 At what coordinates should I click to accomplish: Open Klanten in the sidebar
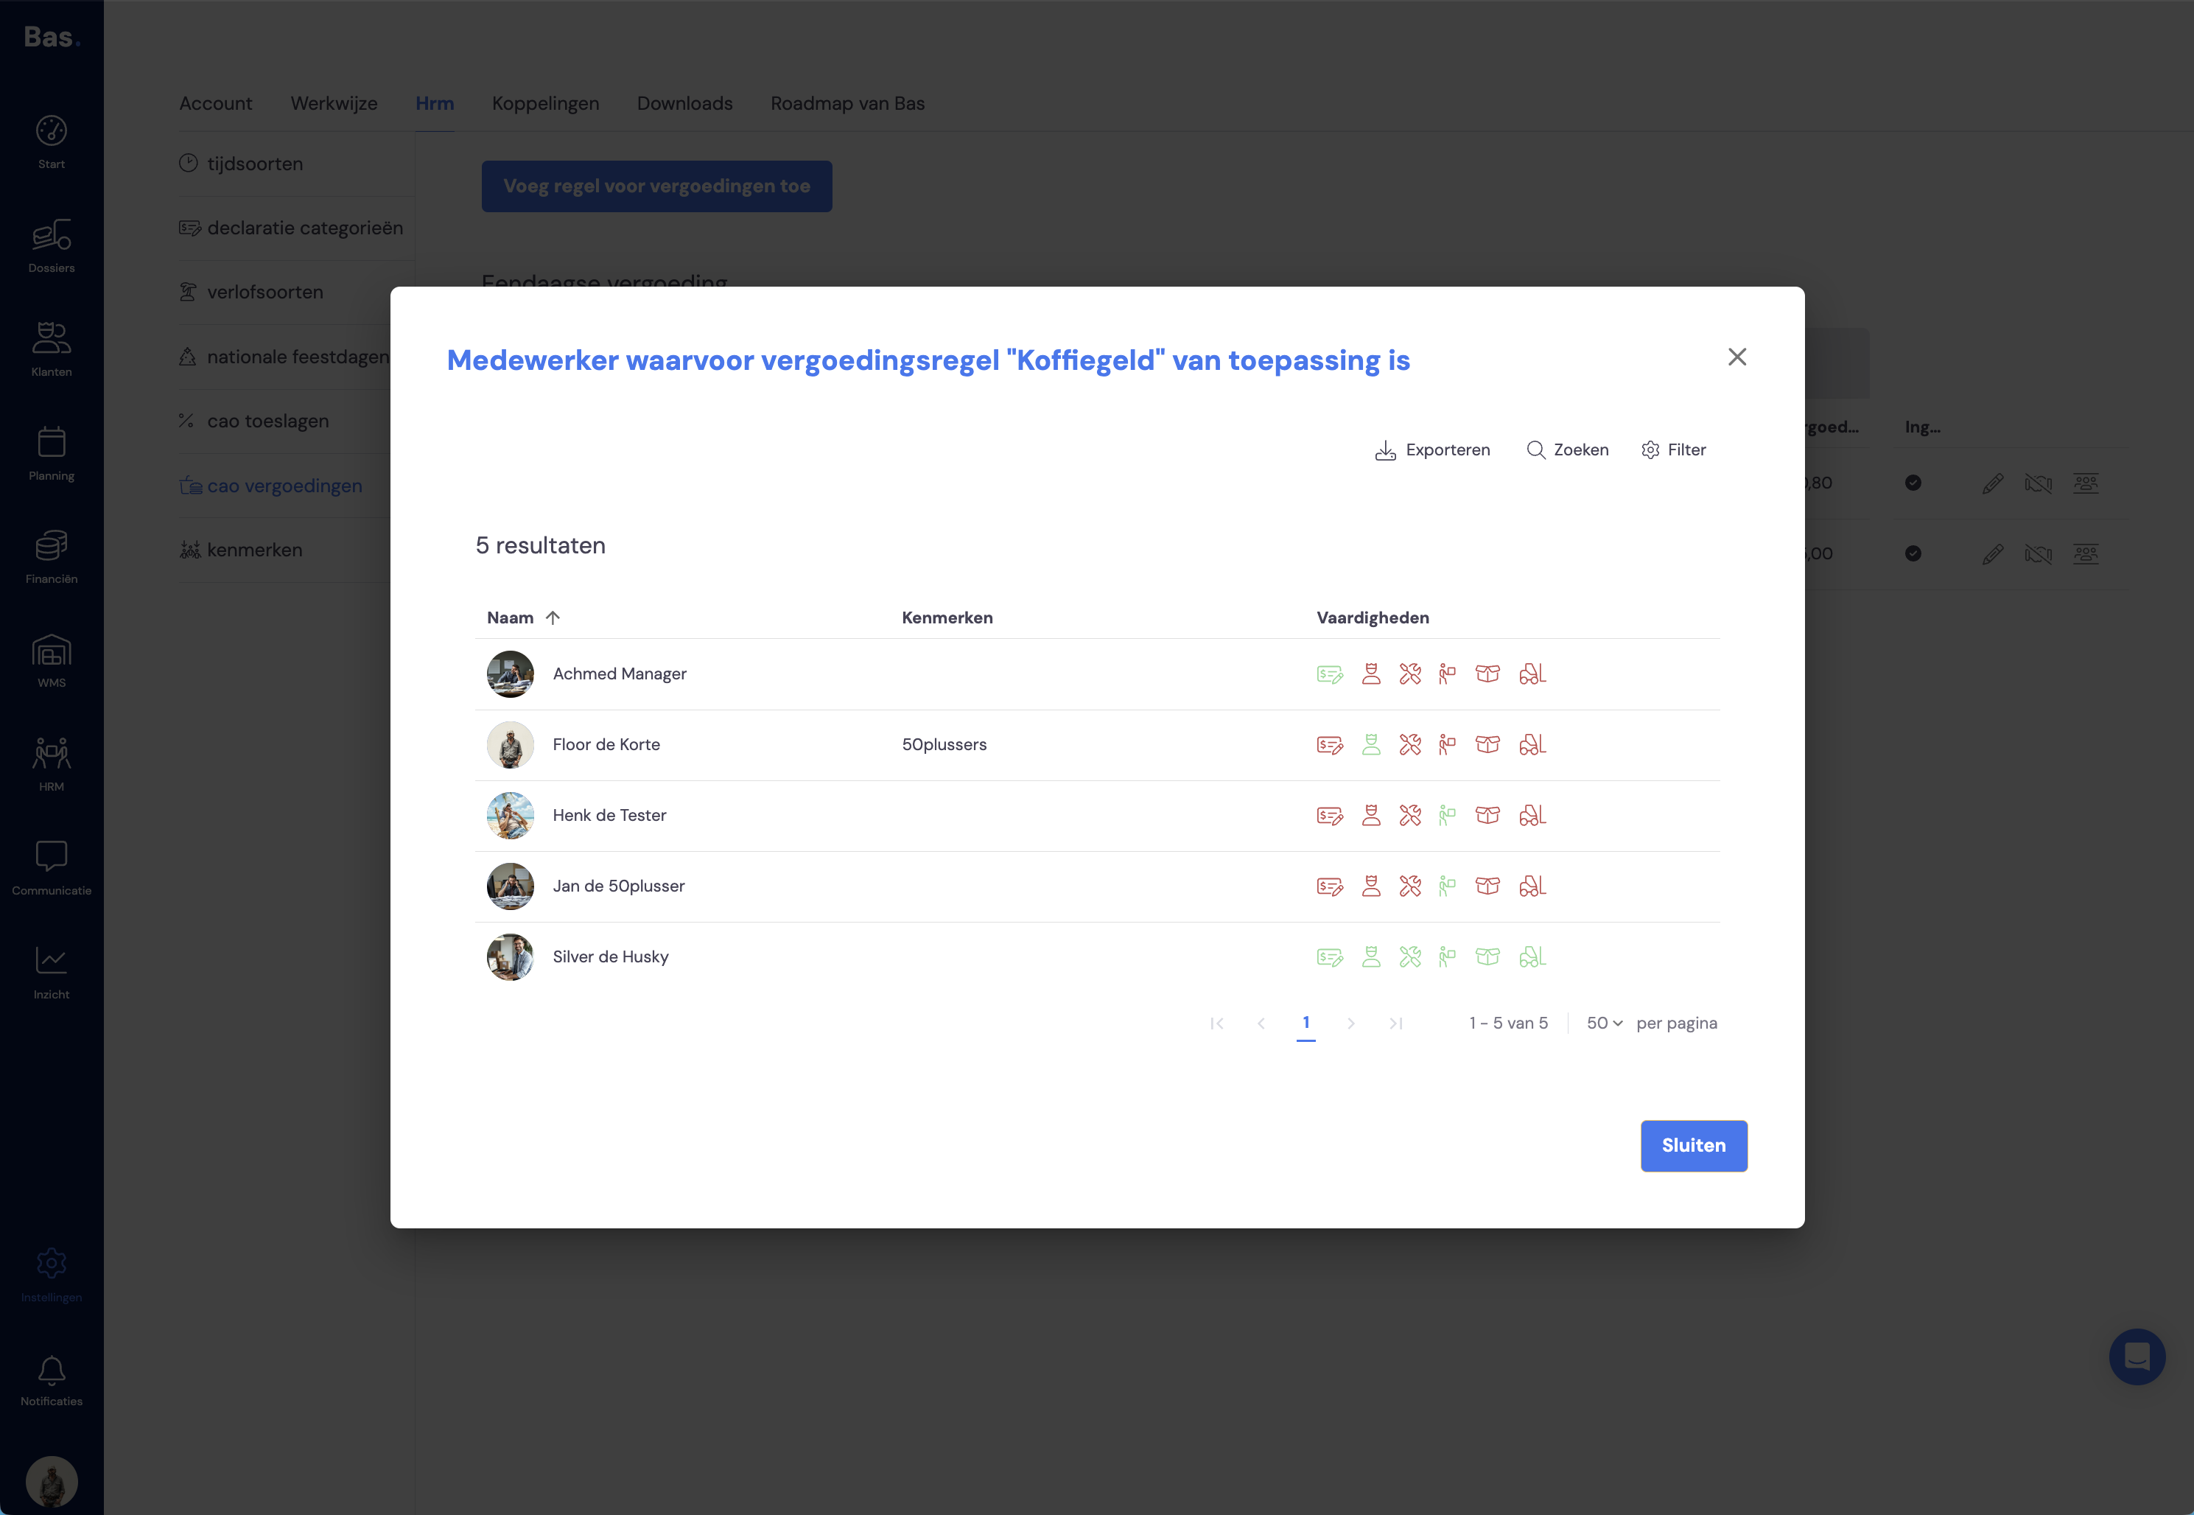pos(52,350)
